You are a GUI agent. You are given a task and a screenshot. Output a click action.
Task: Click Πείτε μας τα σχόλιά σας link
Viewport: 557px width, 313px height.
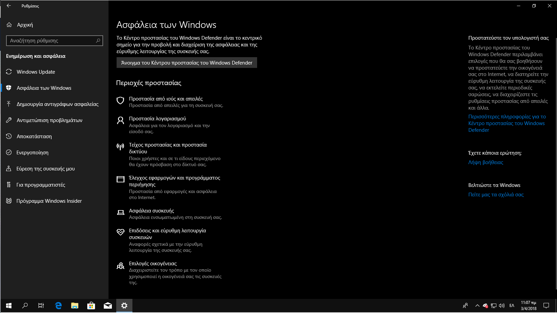pyautogui.click(x=496, y=195)
